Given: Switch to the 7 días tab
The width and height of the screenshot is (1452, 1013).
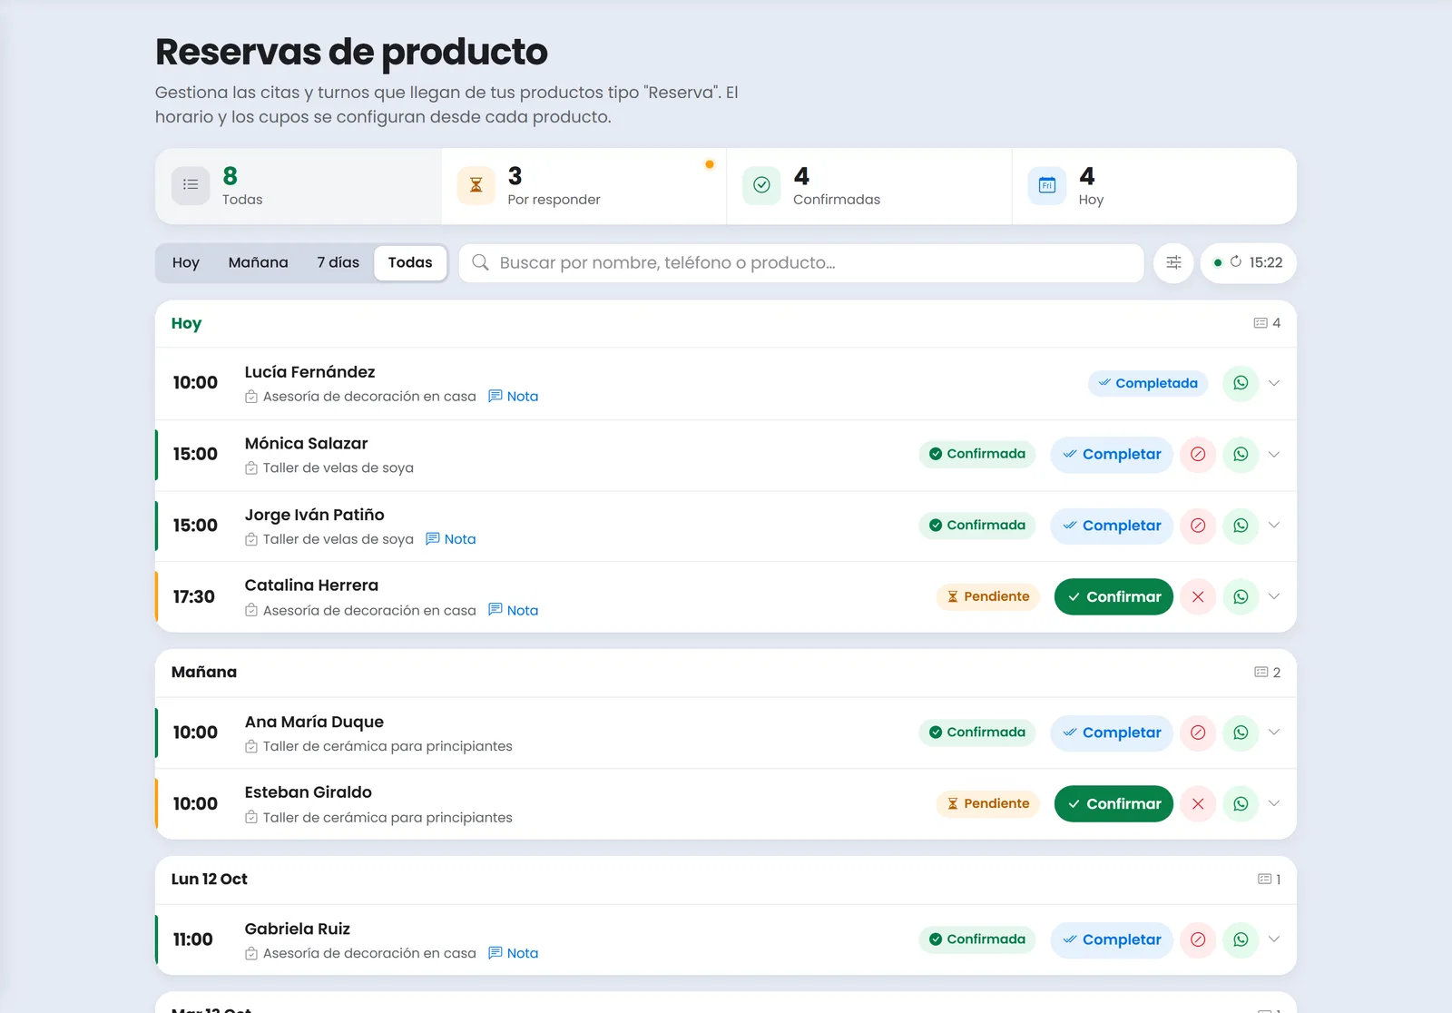Looking at the screenshot, I should pos(338,262).
